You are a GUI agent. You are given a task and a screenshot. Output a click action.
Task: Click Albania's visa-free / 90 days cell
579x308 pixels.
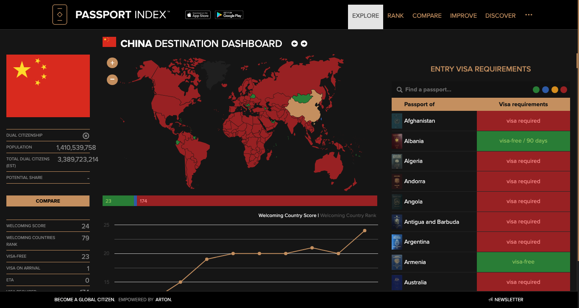point(523,141)
